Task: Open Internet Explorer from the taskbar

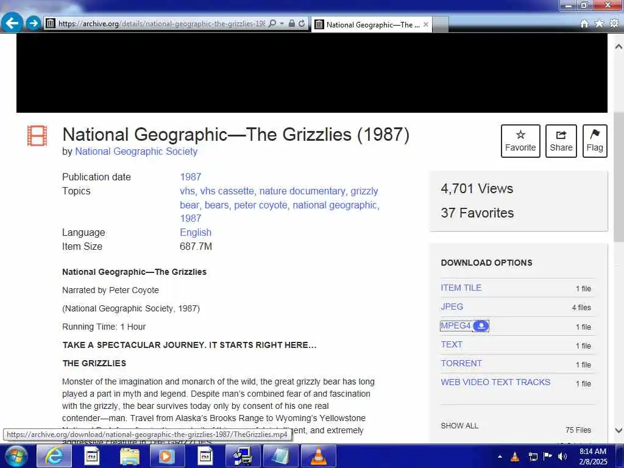Action: tap(54, 456)
